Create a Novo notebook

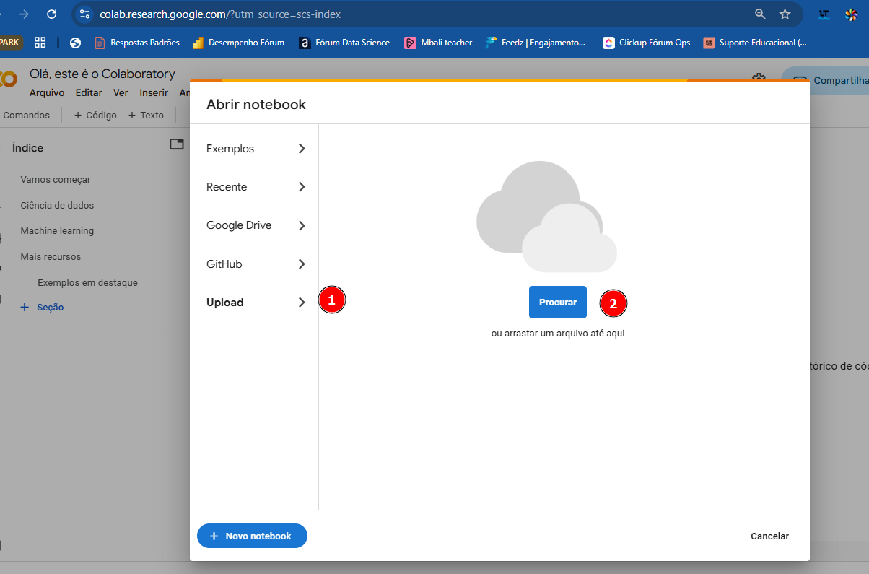(x=252, y=536)
